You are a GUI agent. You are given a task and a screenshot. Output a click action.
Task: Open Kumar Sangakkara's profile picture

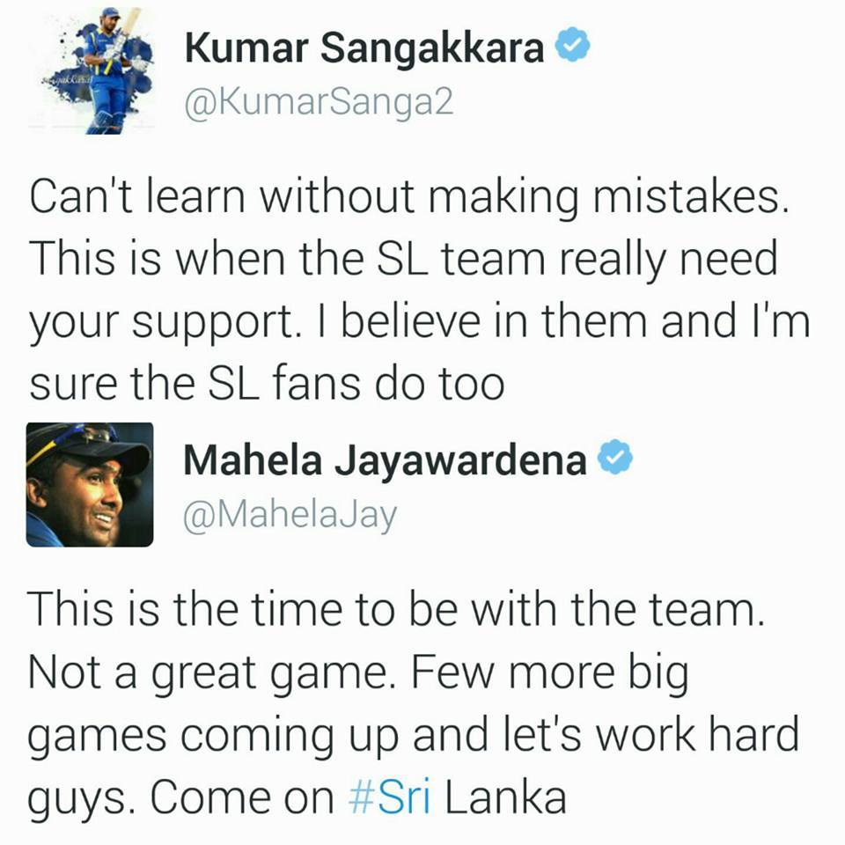pos(92,70)
